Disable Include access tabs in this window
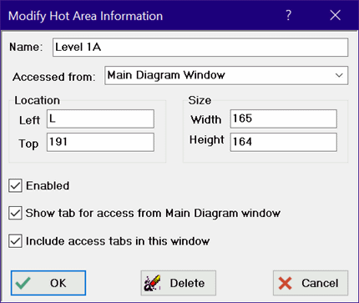Screen dimensions: 359x303 tap(15, 241)
